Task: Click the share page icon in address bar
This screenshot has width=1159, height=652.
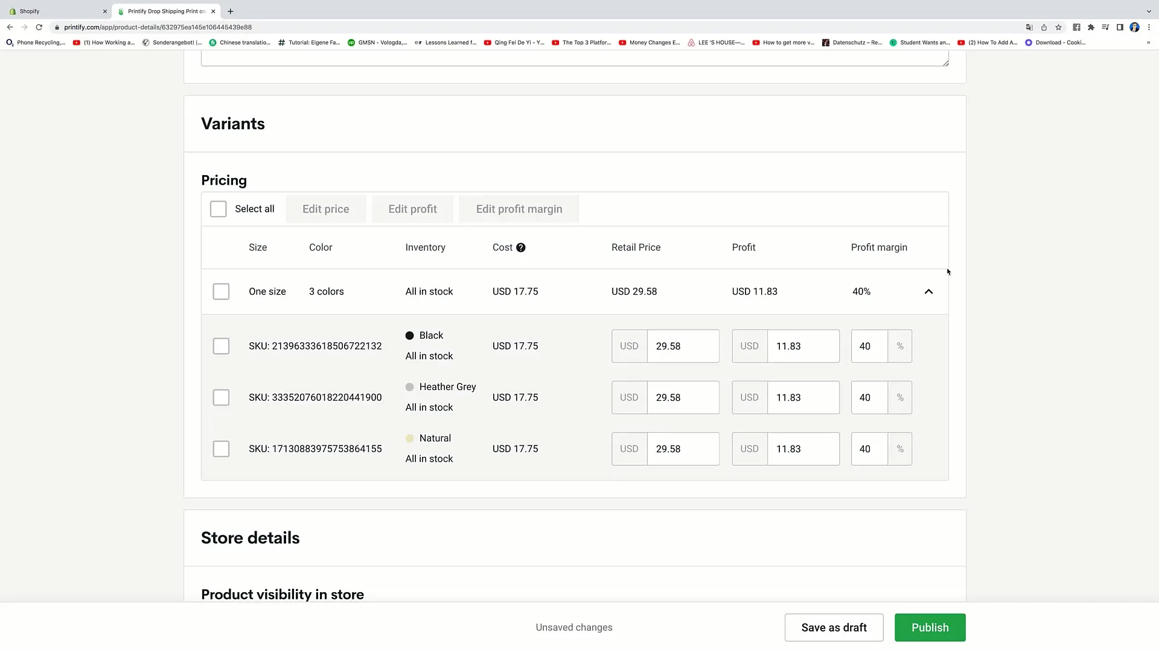Action: point(1044,27)
